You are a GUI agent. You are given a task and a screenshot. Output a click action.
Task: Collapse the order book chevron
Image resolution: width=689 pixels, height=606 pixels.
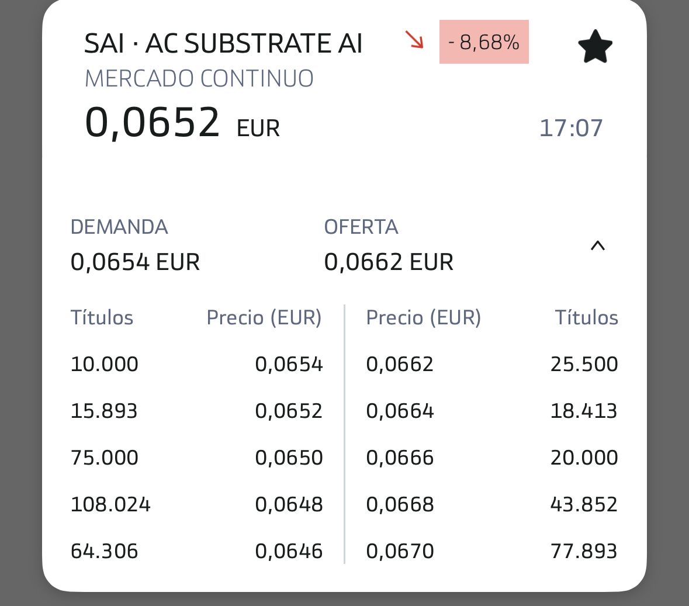597,246
